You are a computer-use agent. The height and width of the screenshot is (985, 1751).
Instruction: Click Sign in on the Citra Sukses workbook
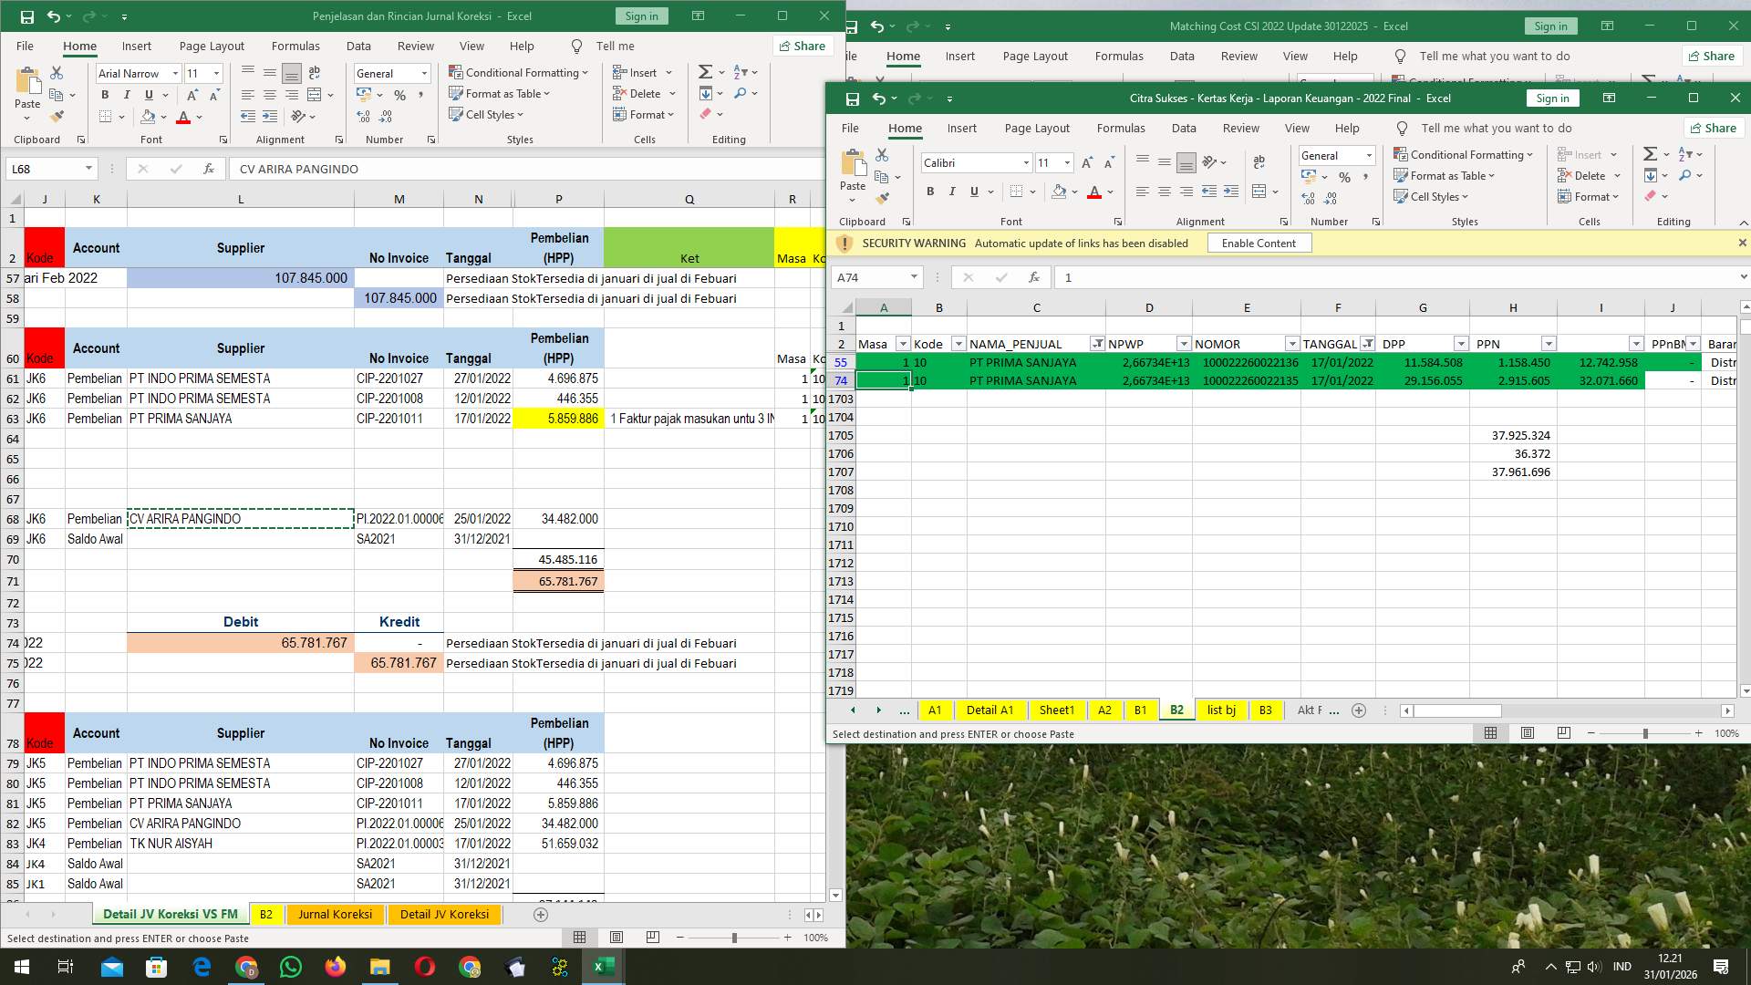(1553, 98)
